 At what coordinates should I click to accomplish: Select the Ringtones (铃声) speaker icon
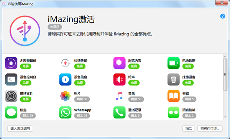pos(119,80)
